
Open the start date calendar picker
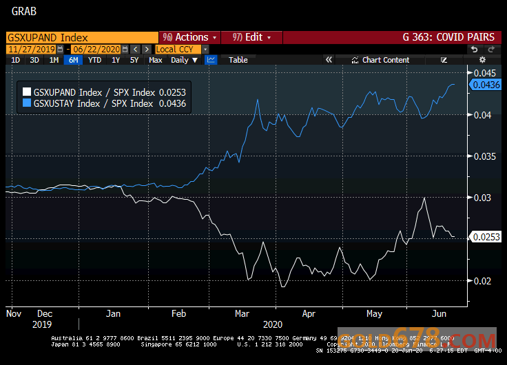coord(60,50)
